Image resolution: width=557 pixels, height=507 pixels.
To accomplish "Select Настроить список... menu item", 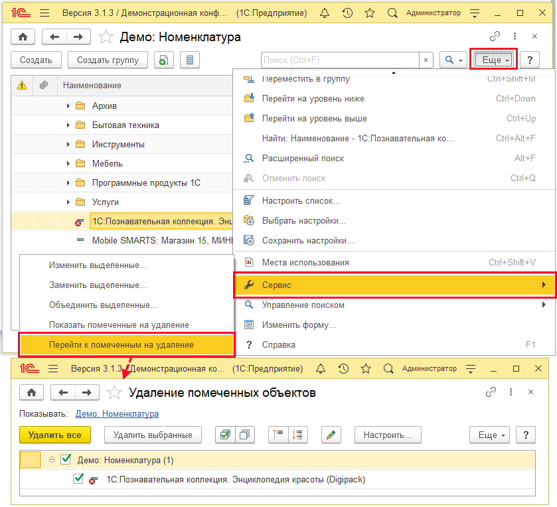I will point(394,201).
